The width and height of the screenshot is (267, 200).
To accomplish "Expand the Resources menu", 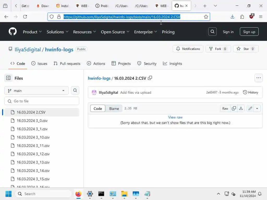I will tap(85, 32).
